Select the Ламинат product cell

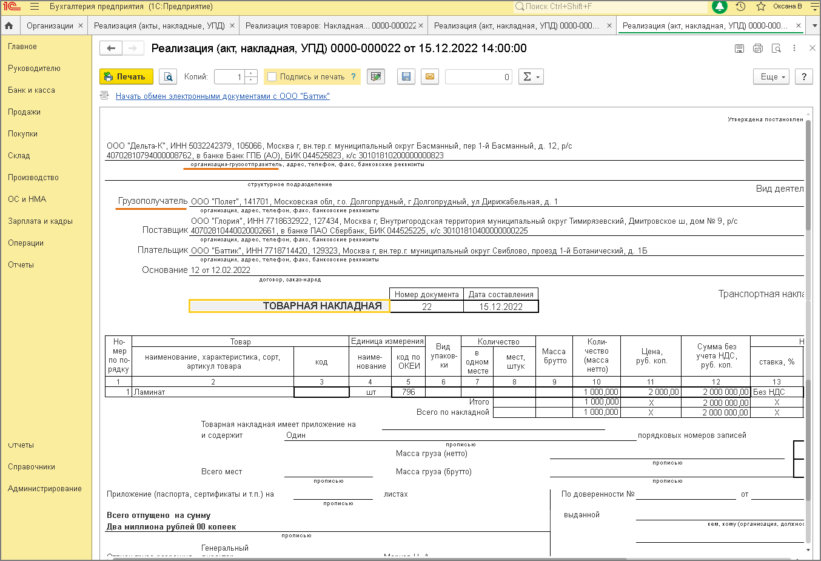tap(213, 392)
